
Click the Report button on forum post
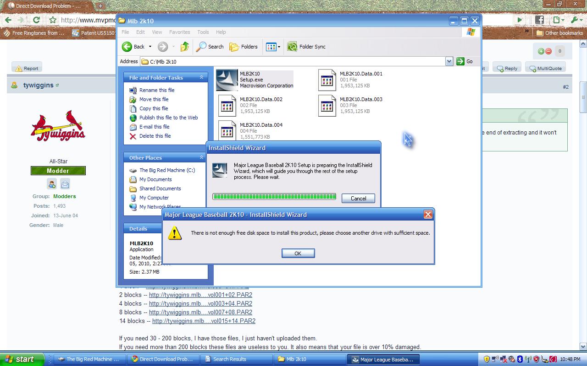[27, 68]
